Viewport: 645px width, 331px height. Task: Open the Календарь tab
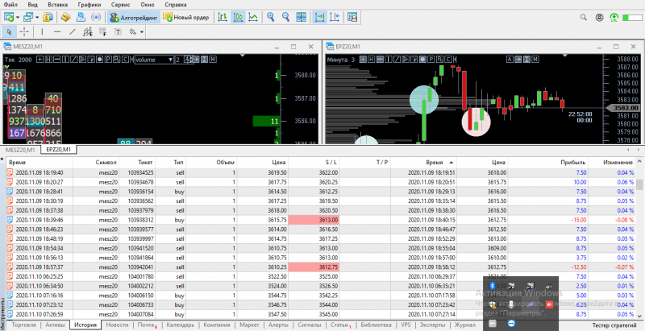coord(180,325)
